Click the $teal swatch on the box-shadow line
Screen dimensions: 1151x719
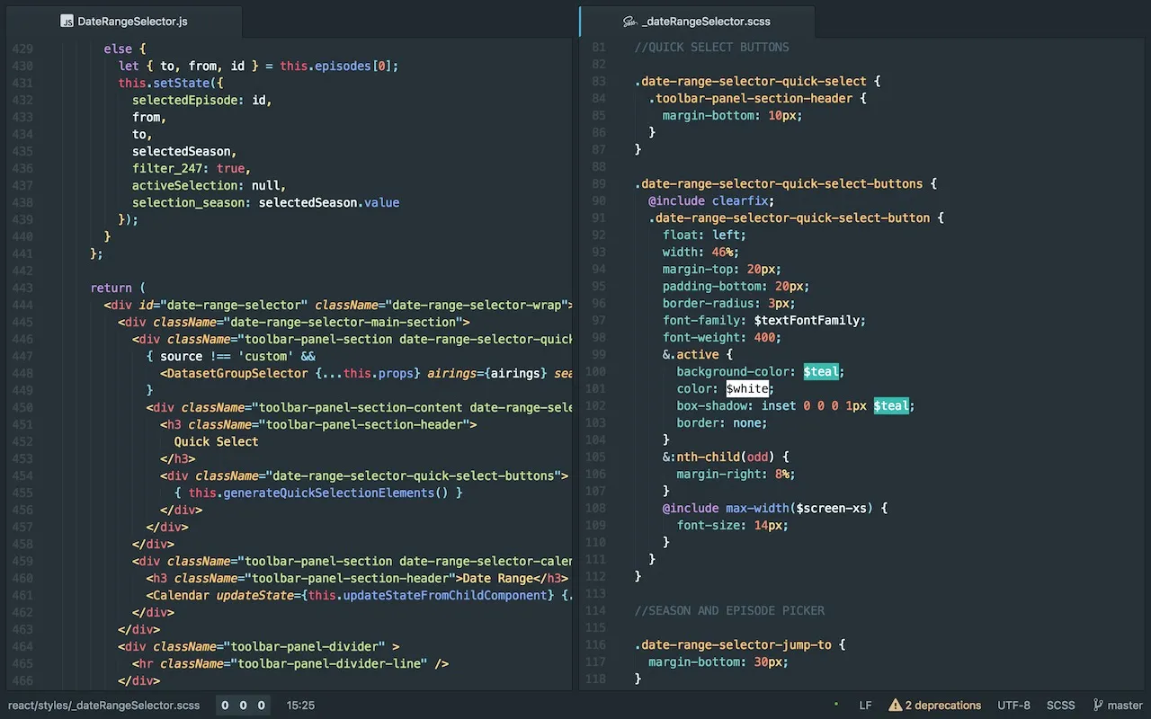891,406
